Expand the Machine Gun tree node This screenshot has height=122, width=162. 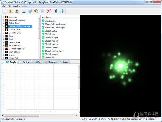click(x=4, y=33)
